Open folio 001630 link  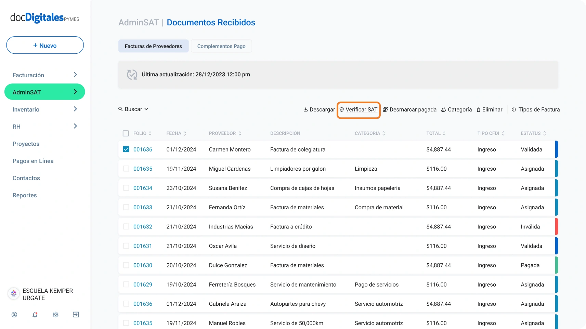(143, 265)
